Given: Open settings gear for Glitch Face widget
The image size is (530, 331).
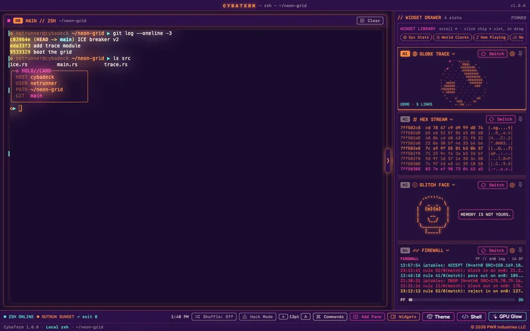Looking at the screenshot, I should point(512,185).
